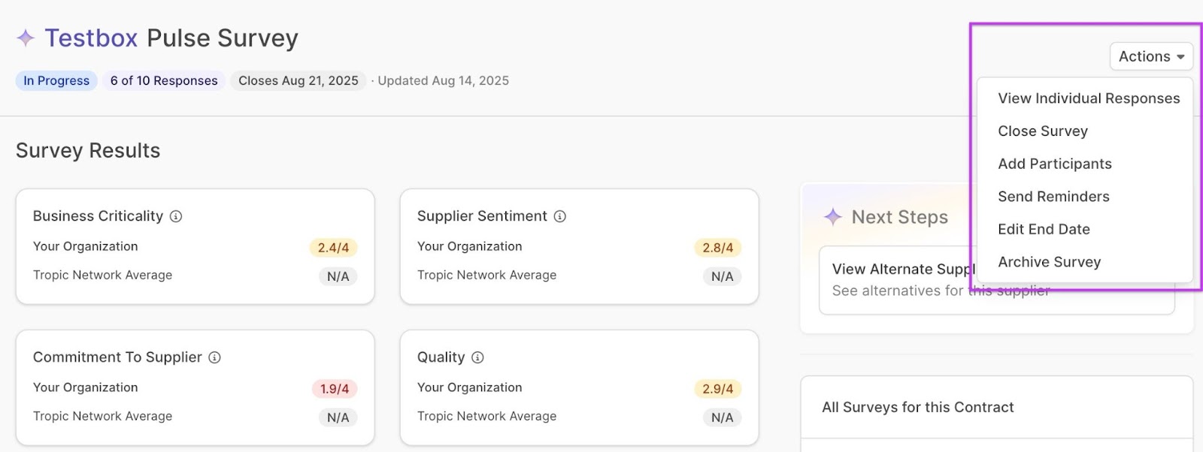Select Archive Survey from the menu
The image size is (1203, 452).
(x=1049, y=262)
